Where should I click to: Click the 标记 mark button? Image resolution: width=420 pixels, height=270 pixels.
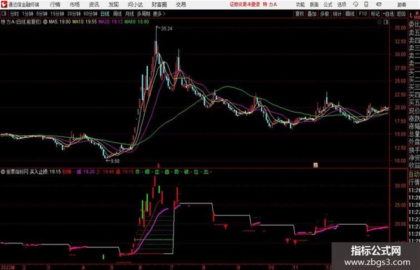click(375, 14)
